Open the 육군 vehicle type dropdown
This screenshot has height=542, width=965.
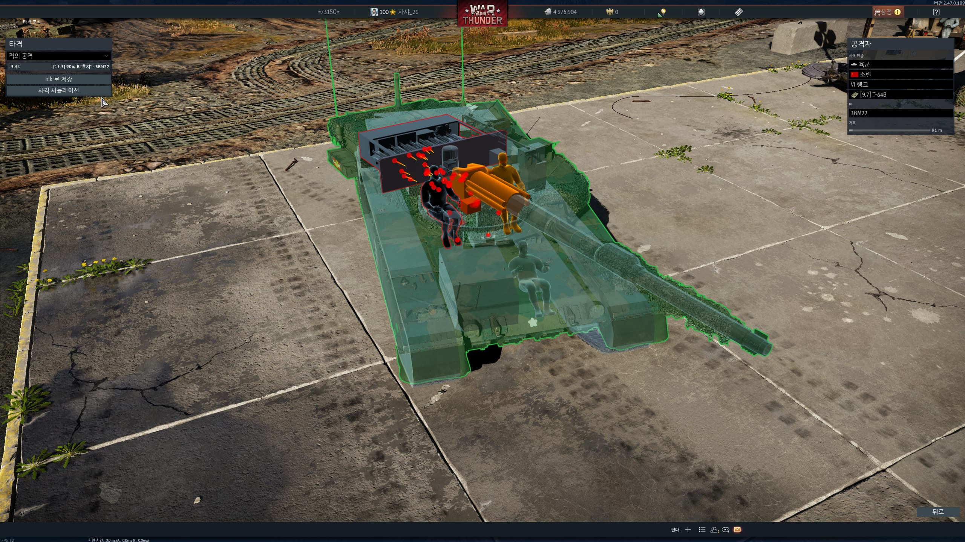tap(901, 64)
